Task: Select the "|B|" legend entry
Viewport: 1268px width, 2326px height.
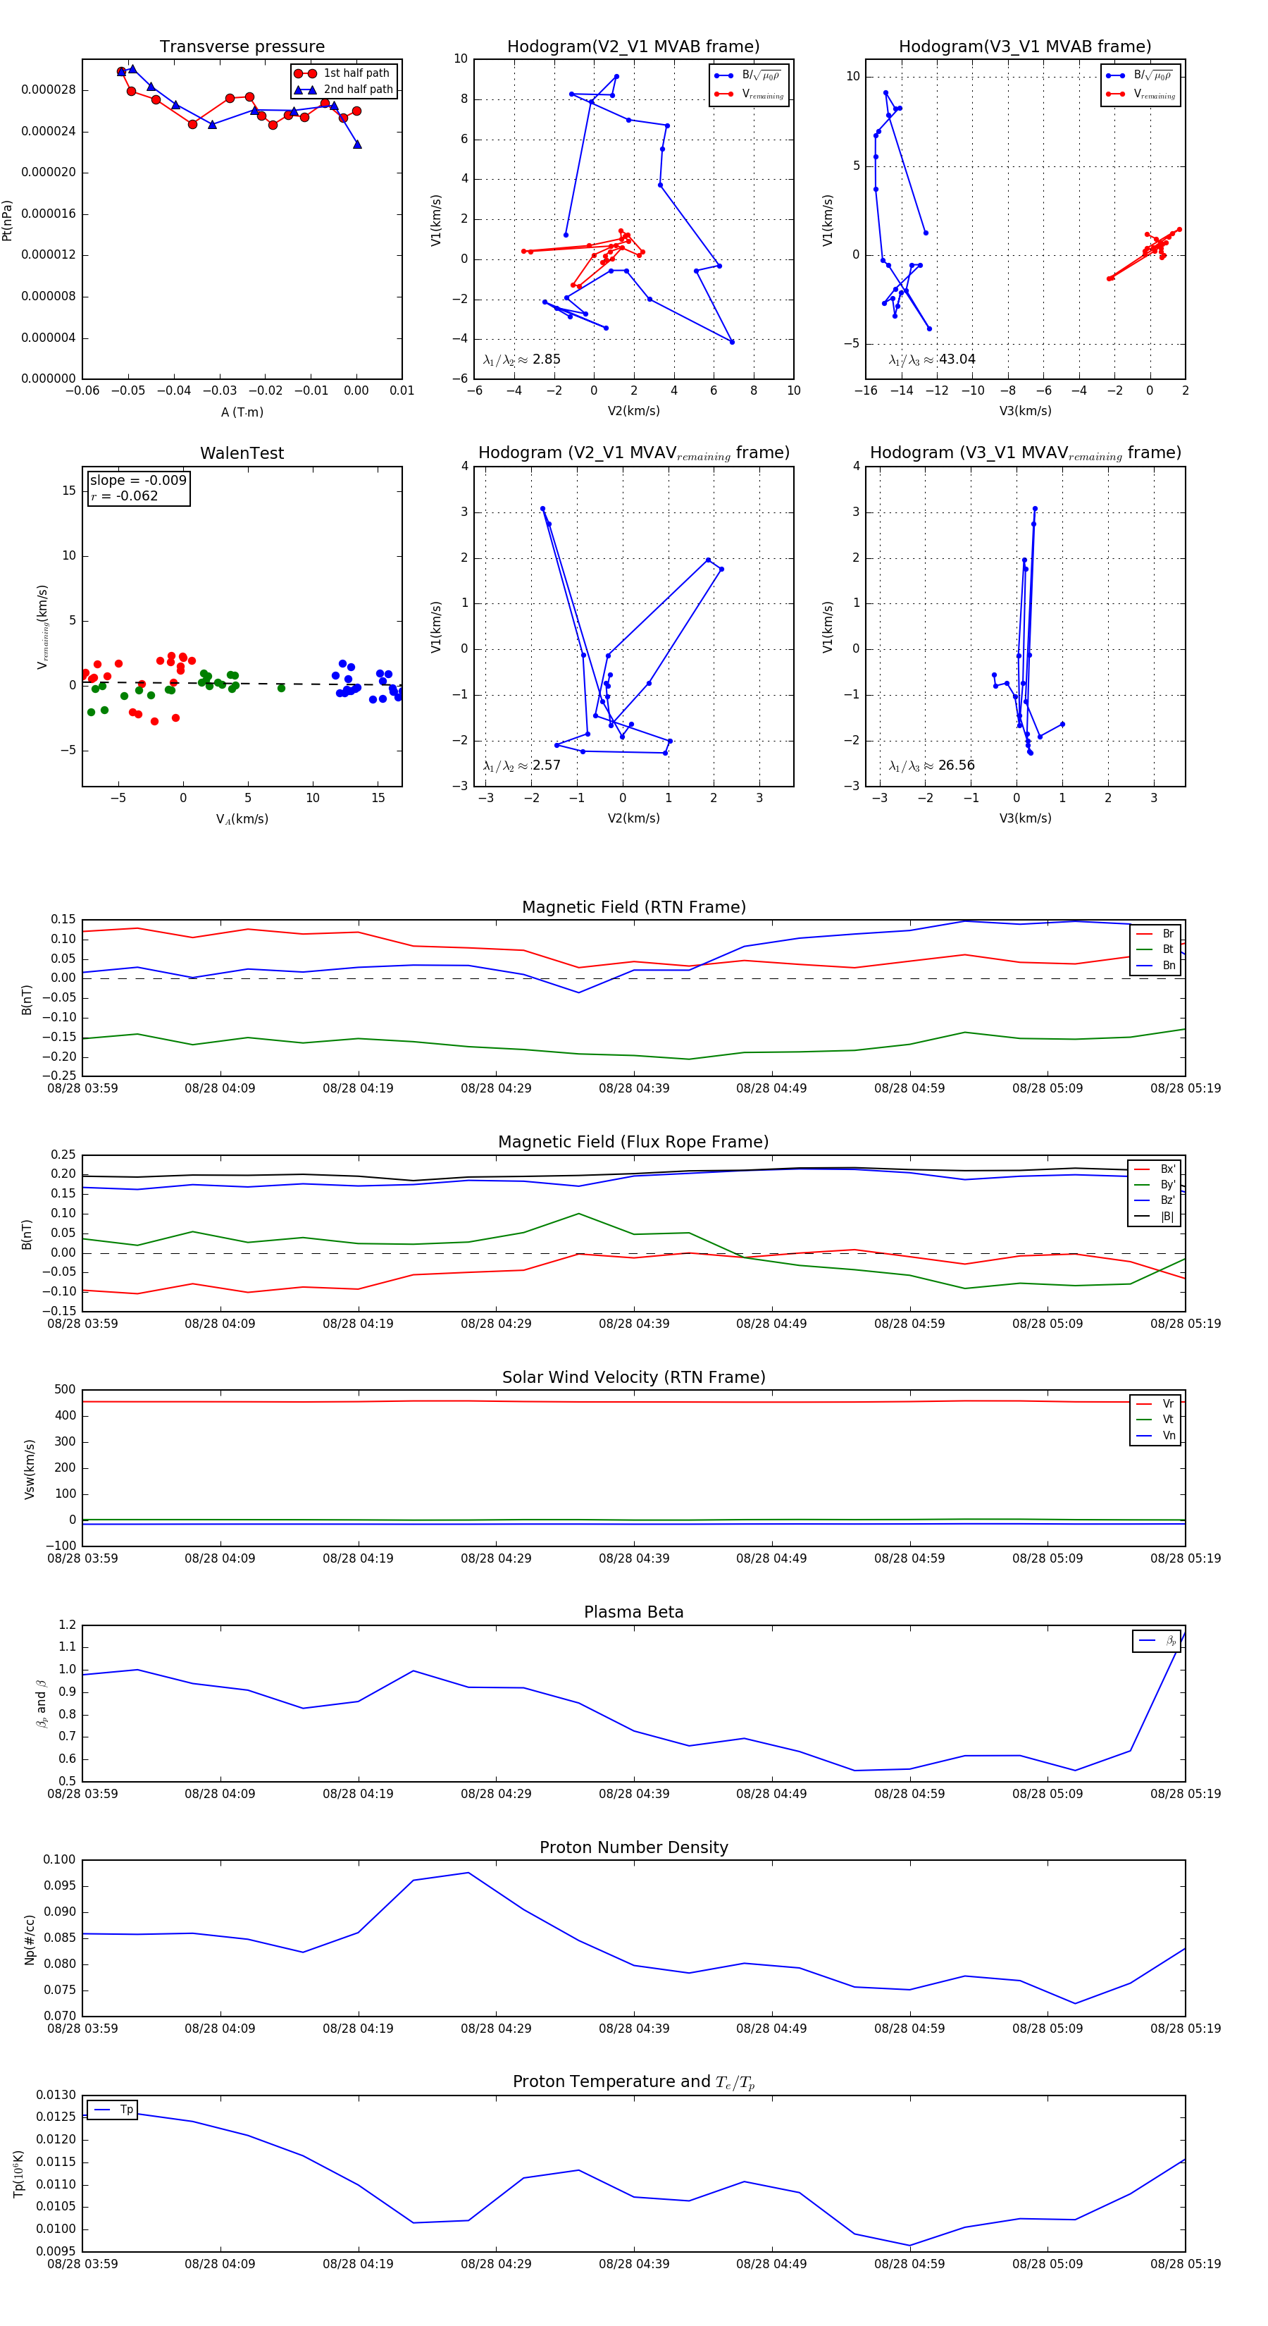Action: (x=1155, y=1217)
